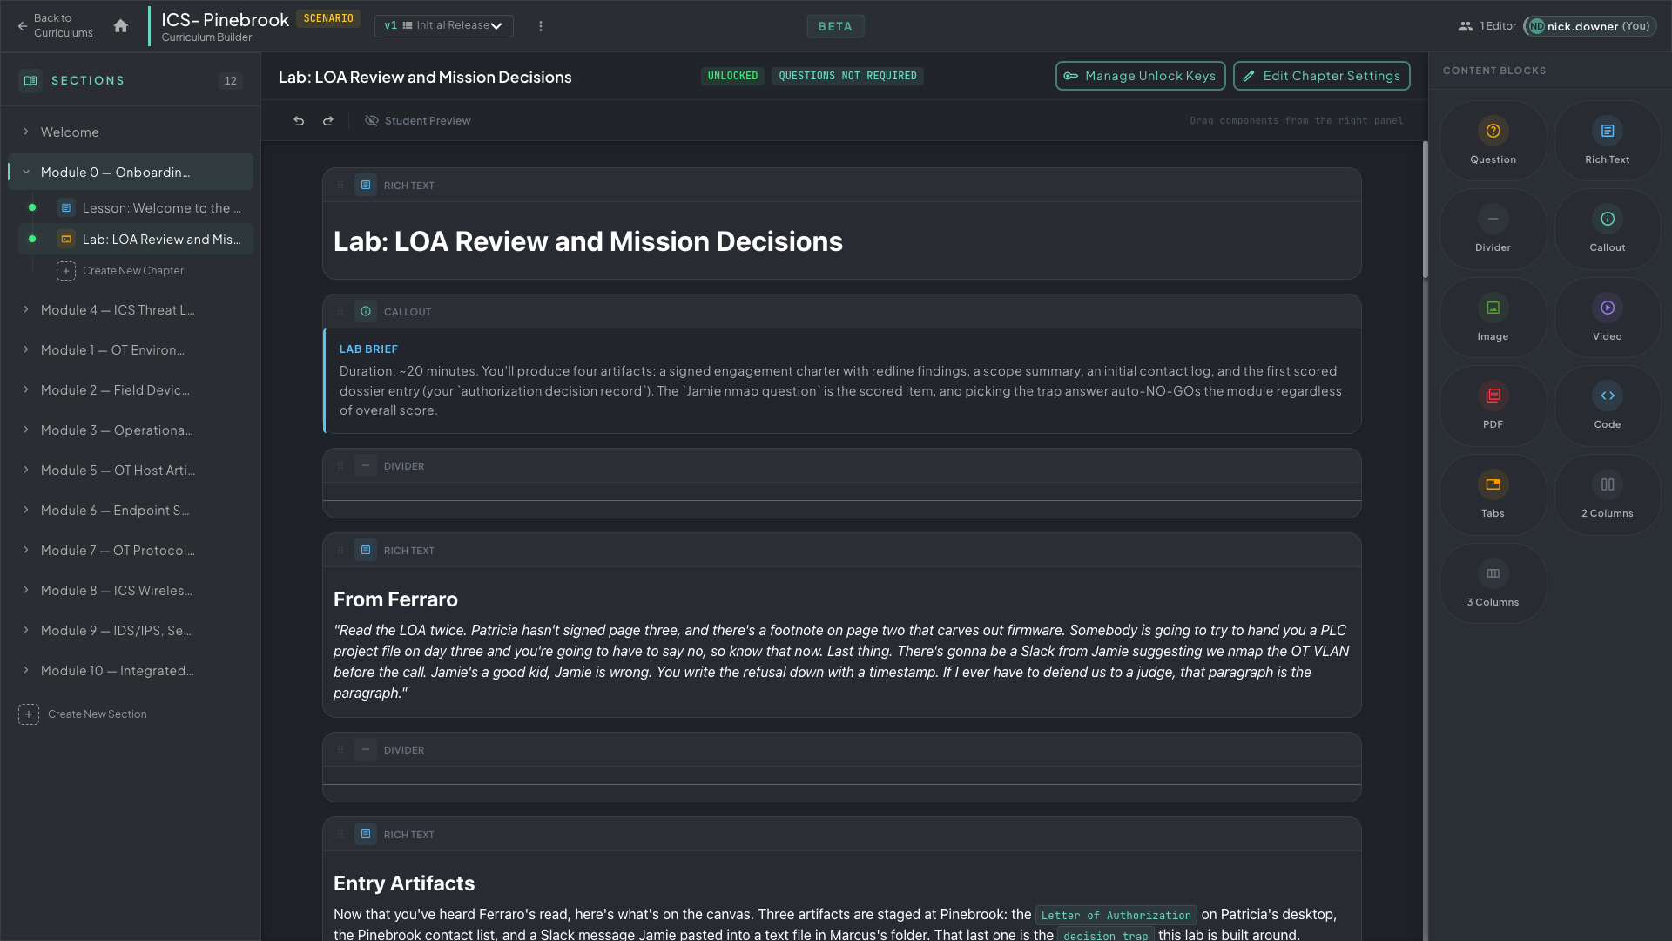The image size is (1672, 941).
Task: Select the Divider content block
Action: click(1493, 229)
